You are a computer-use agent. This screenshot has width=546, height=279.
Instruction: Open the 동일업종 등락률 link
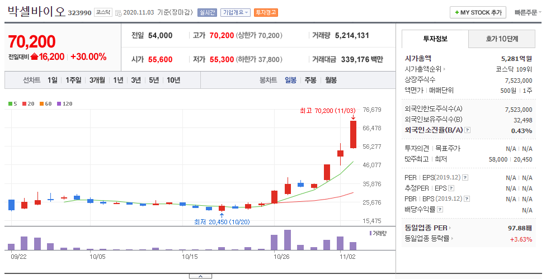coord(429,239)
